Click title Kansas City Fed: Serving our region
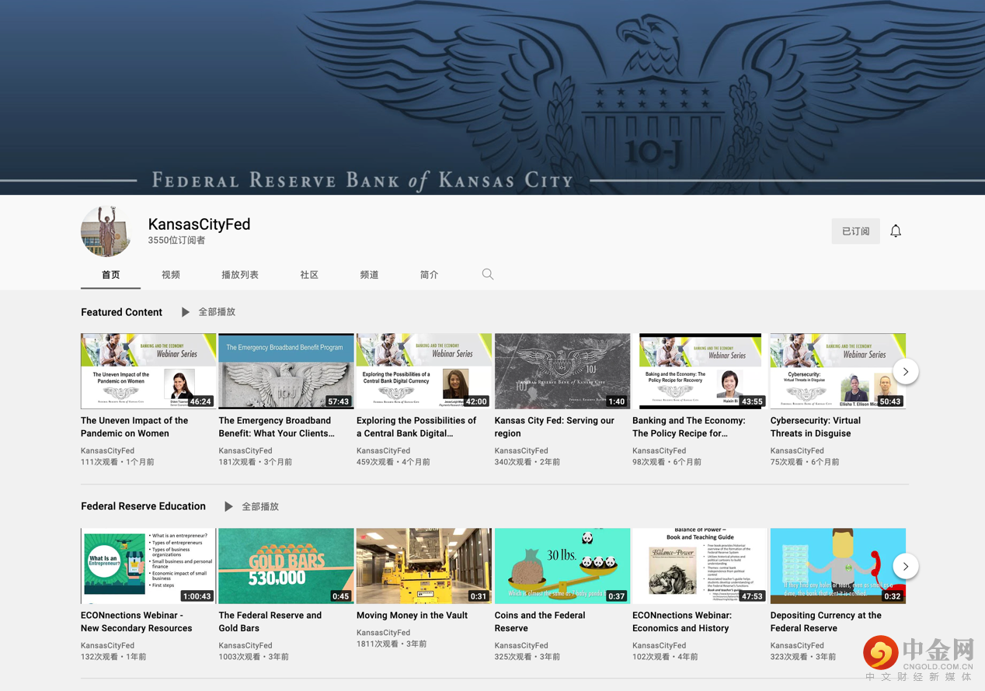The image size is (985, 691). [x=555, y=427]
